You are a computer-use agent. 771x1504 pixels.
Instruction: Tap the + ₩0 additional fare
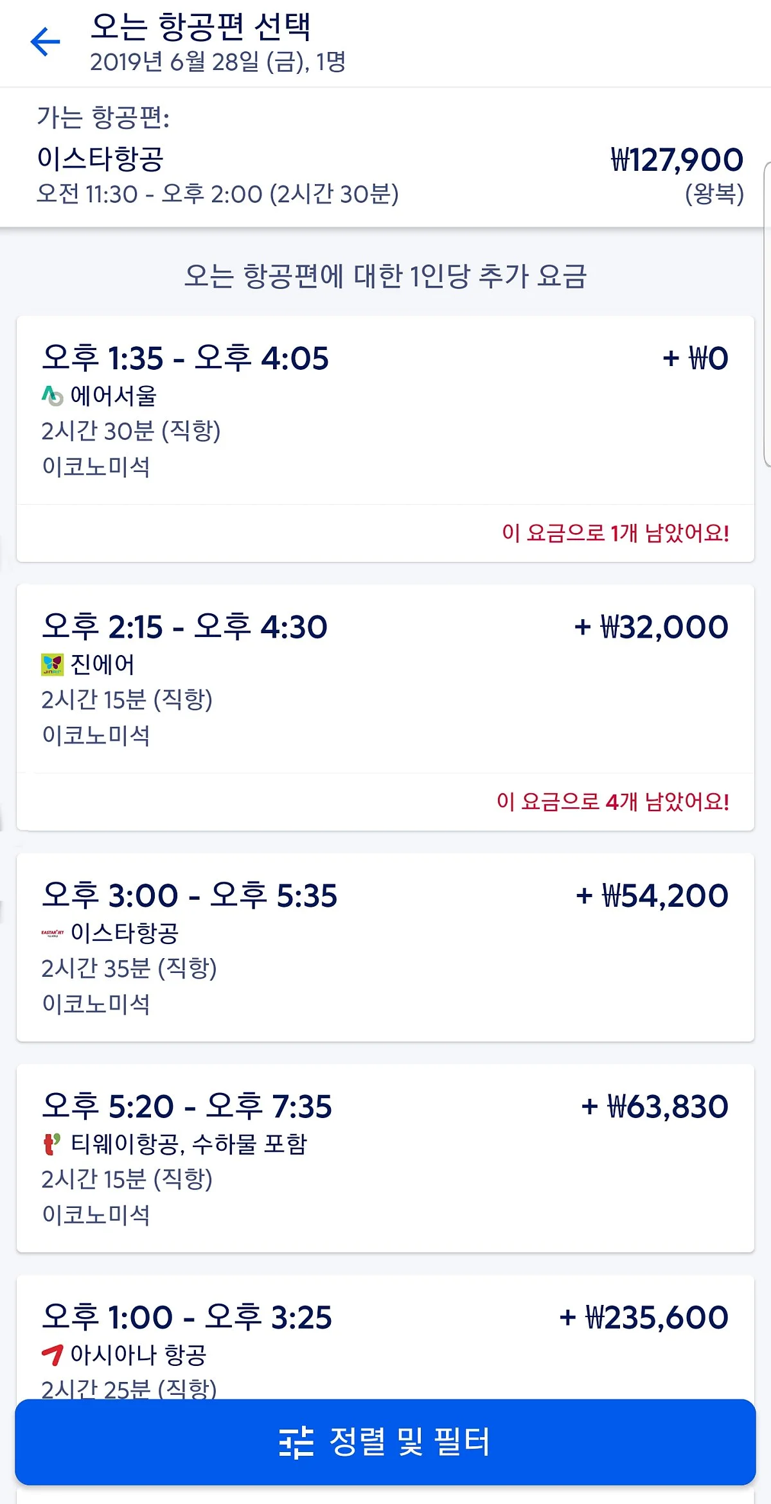(695, 358)
